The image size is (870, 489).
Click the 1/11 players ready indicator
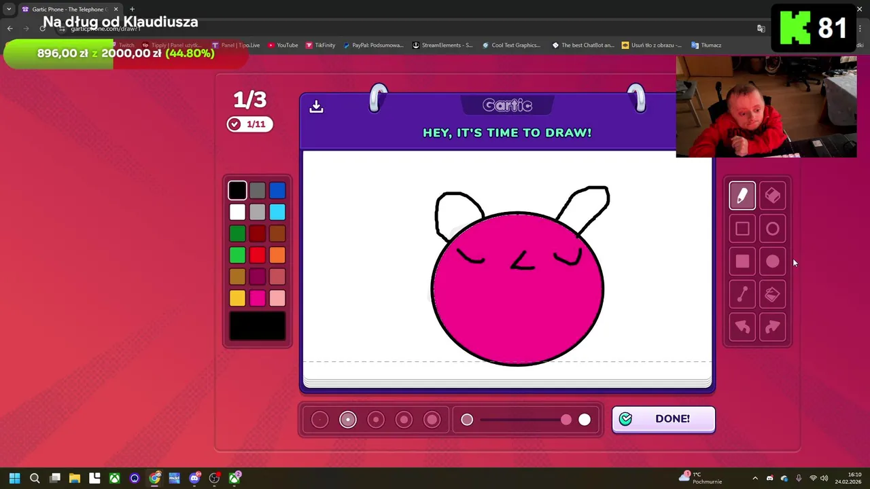pos(250,124)
